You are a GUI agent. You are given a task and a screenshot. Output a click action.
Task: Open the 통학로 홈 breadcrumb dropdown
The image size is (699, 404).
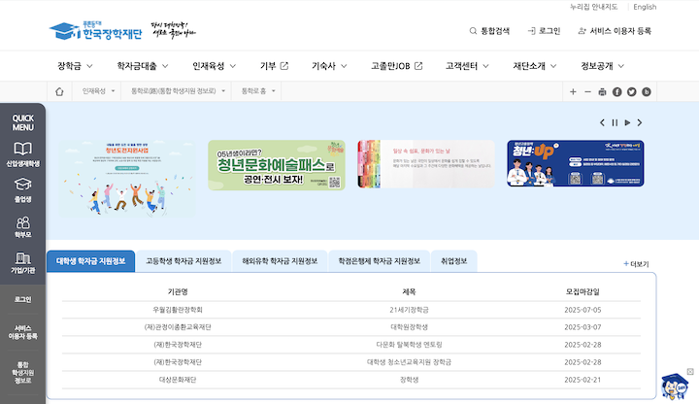click(x=258, y=91)
